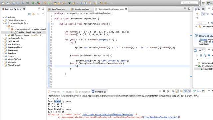Close the ErrorHandlingProject.java editor tab

tap(126, 9)
